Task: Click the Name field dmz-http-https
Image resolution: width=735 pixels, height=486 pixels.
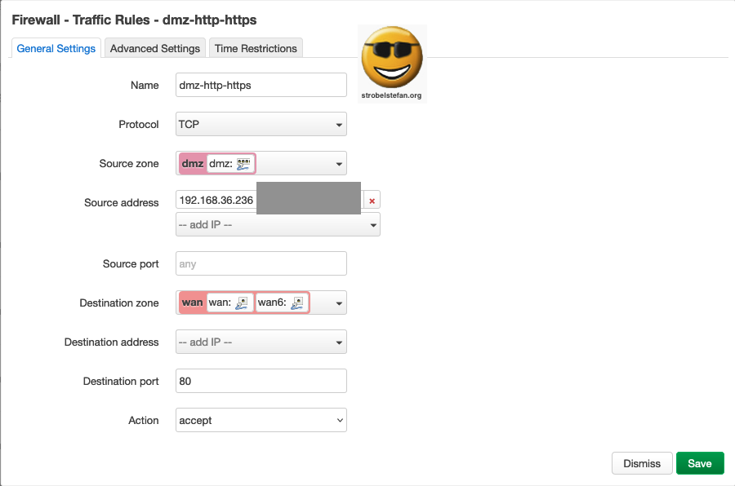Action: (261, 85)
